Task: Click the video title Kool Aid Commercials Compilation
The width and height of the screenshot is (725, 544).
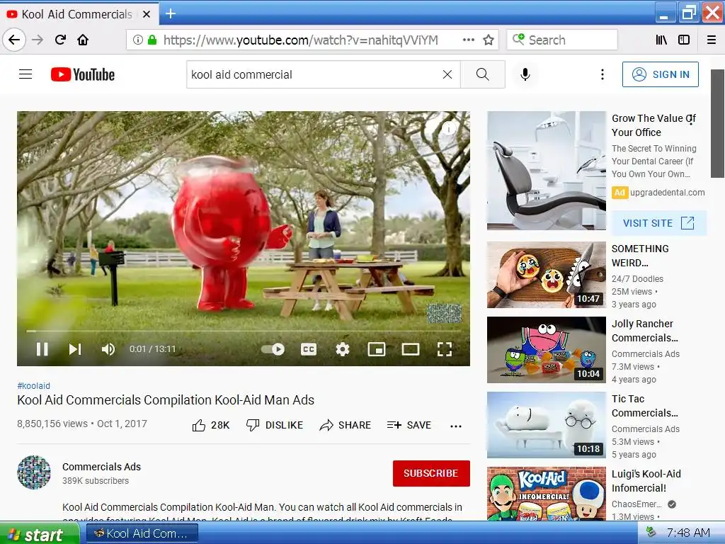Action: 166,400
